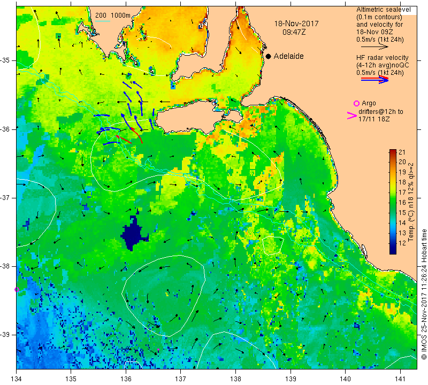
Task: Click the black altimetric velocity legend arrow
Action: click(374, 47)
